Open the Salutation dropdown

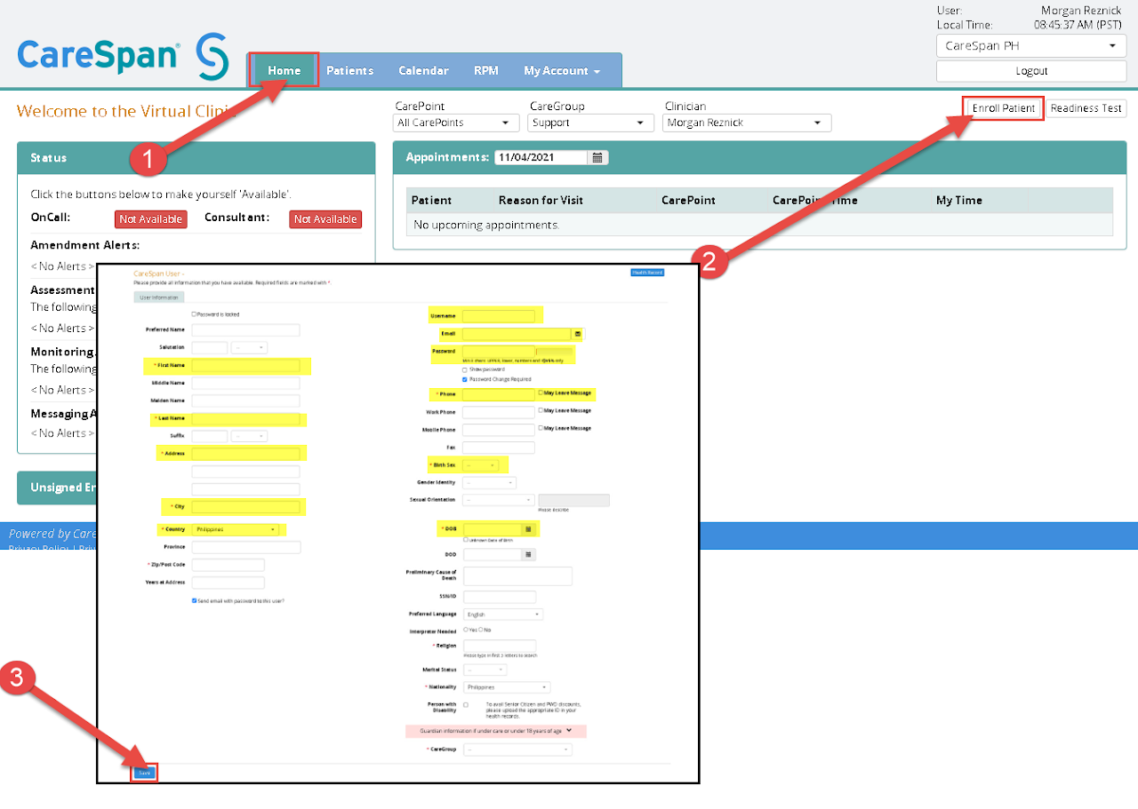click(x=249, y=348)
